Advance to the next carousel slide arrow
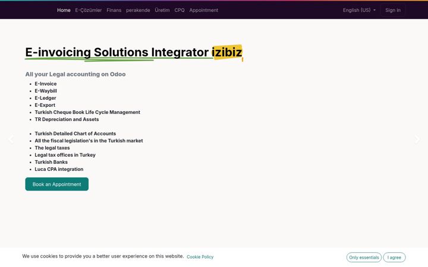The height and width of the screenshot is (267, 428). 417,139
